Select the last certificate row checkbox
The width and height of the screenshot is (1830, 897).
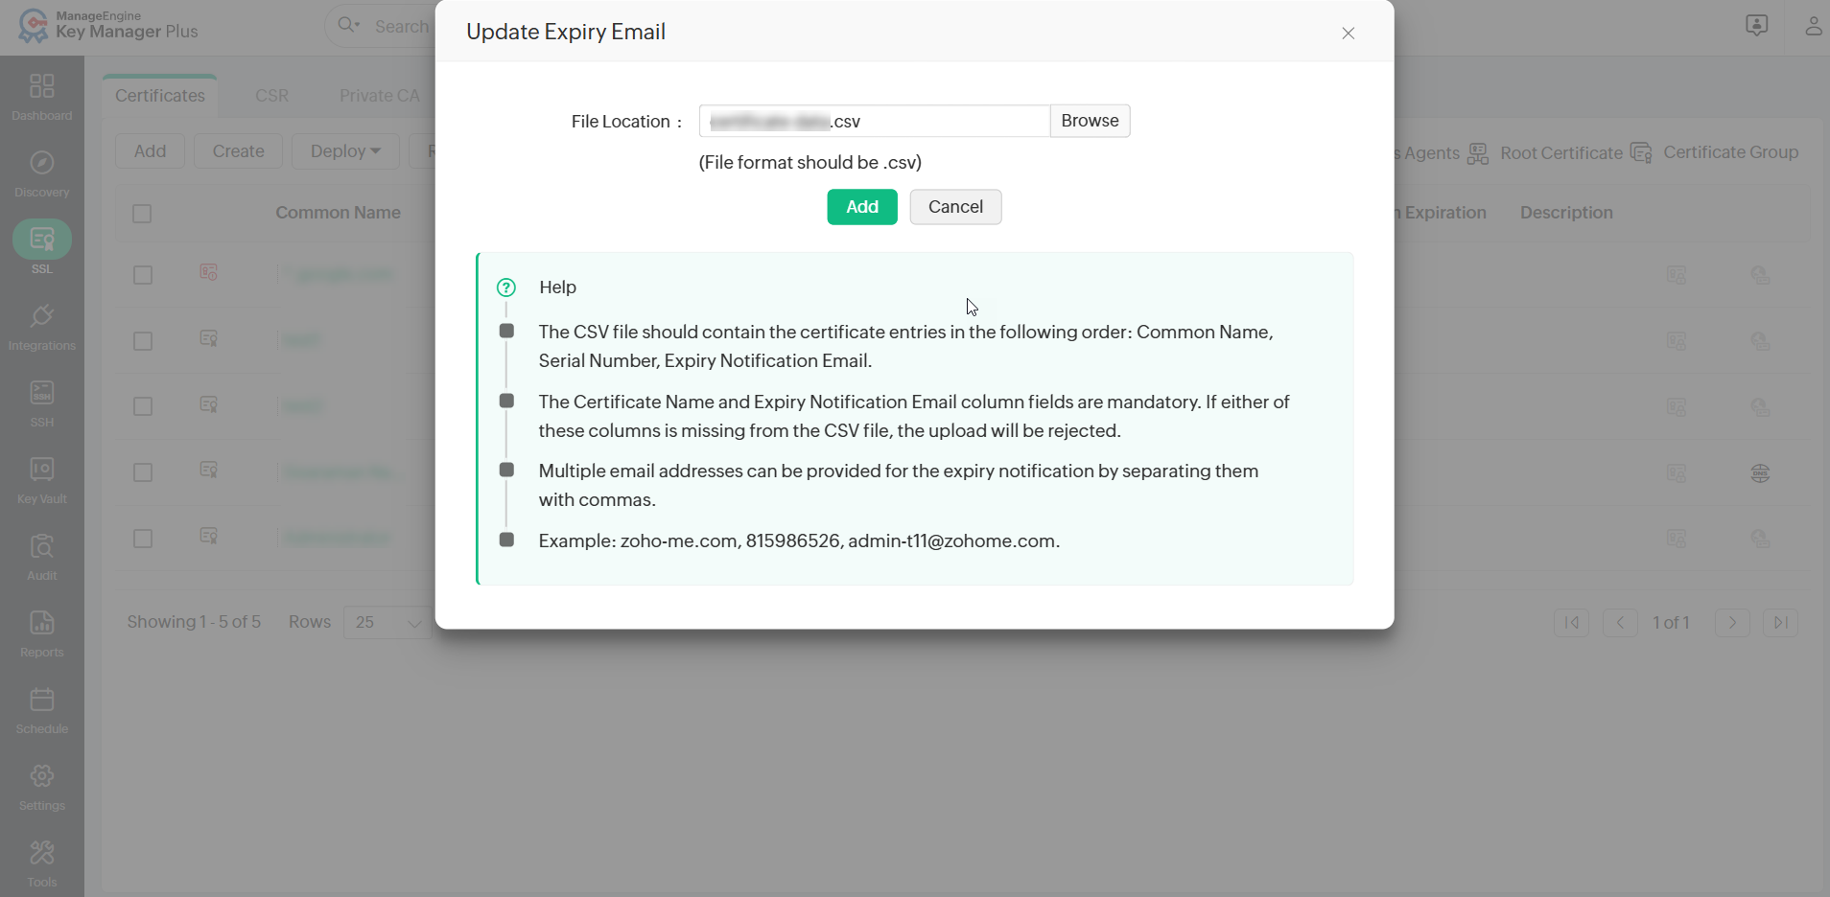(x=142, y=538)
